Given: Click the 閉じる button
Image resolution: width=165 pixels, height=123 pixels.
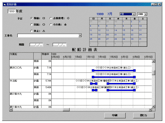Looking at the screenshot, I should pyautogui.click(x=144, y=115).
